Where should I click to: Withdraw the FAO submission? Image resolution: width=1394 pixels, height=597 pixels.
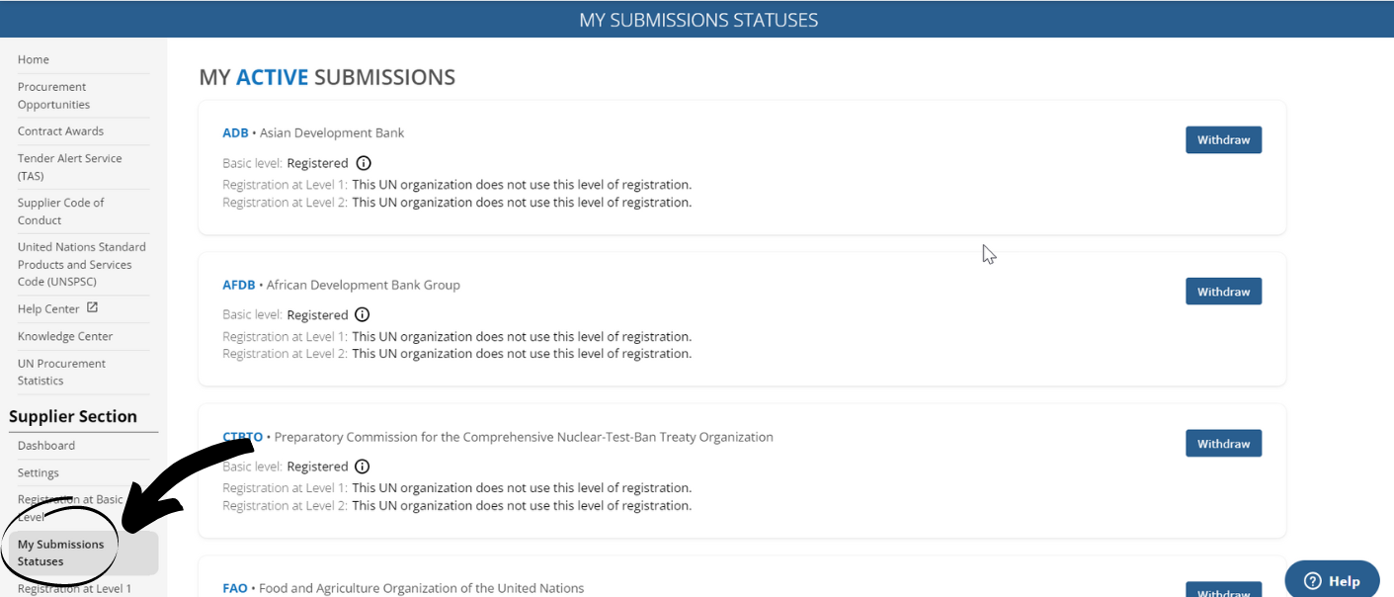click(1223, 590)
